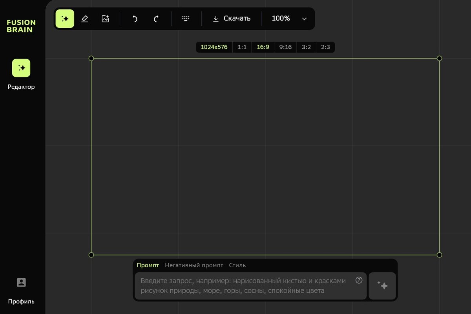Select the 9:16 aspect ratio

[285, 47]
